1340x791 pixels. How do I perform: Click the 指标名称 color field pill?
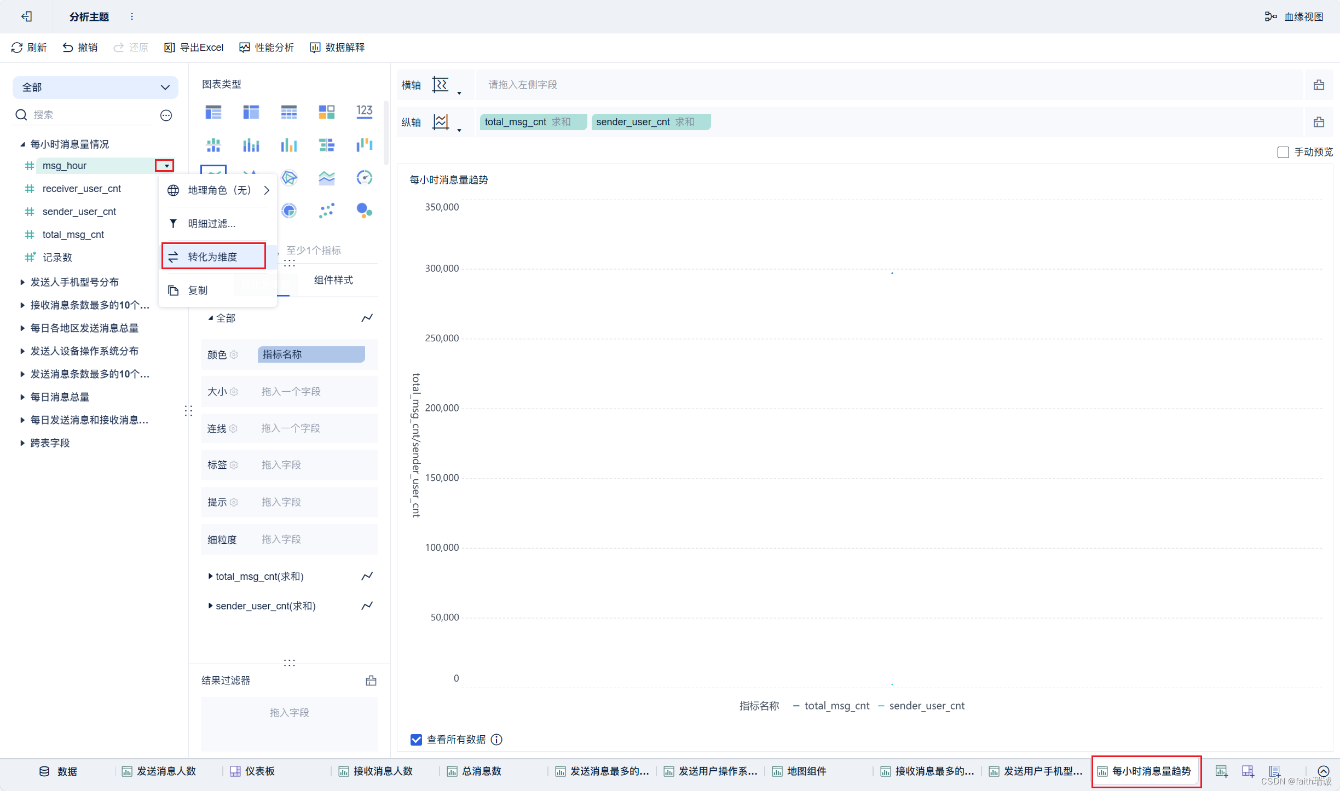click(x=311, y=354)
